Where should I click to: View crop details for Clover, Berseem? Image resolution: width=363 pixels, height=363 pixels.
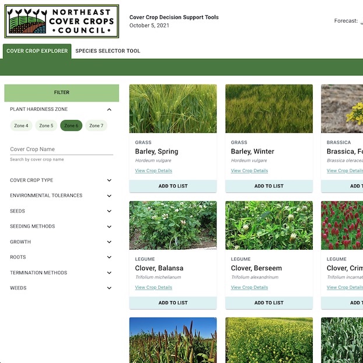click(x=249, y=287)
